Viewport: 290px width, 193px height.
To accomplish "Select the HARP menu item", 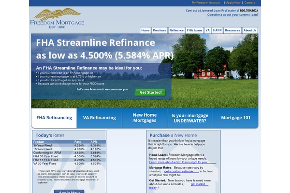I will pos(217,30).
